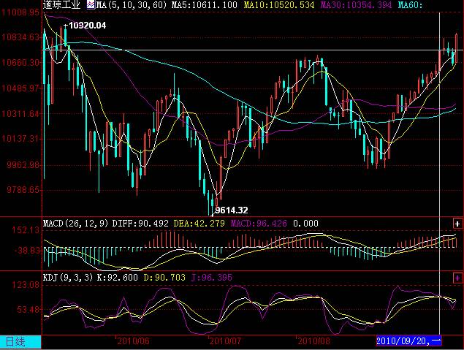Click the 0.000 value in MACD header
Viewport: 464px width, 350px height.
tap(305, 224)
